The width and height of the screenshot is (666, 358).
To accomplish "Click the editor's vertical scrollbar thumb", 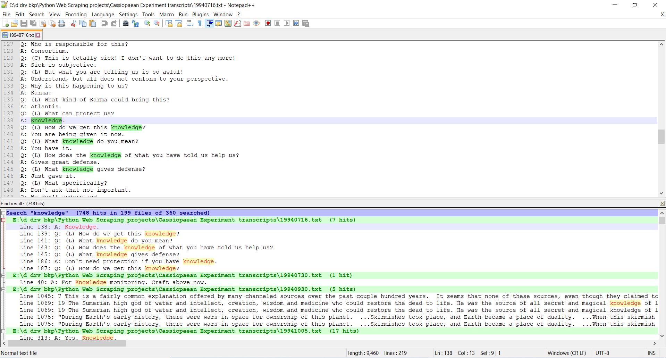I will 661,136.
